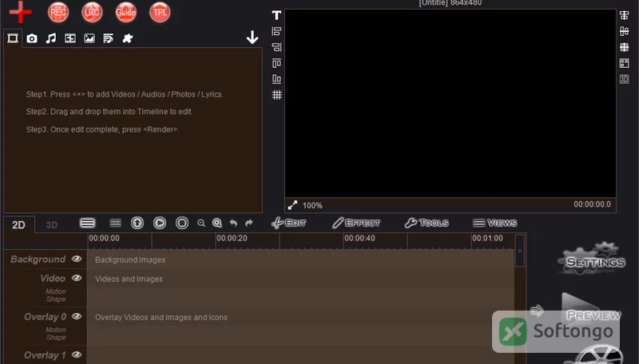Align objects right in preview toolbar
The width and height of the screenshot is (639, 364).
tap(276, 47)
